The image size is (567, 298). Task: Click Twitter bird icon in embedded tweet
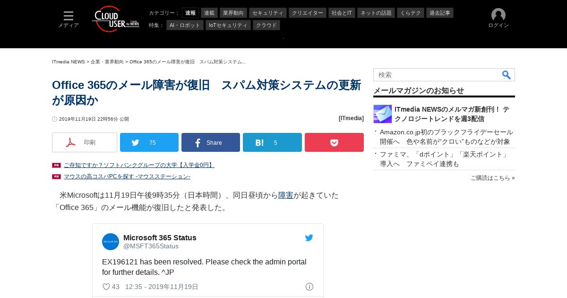309,238
